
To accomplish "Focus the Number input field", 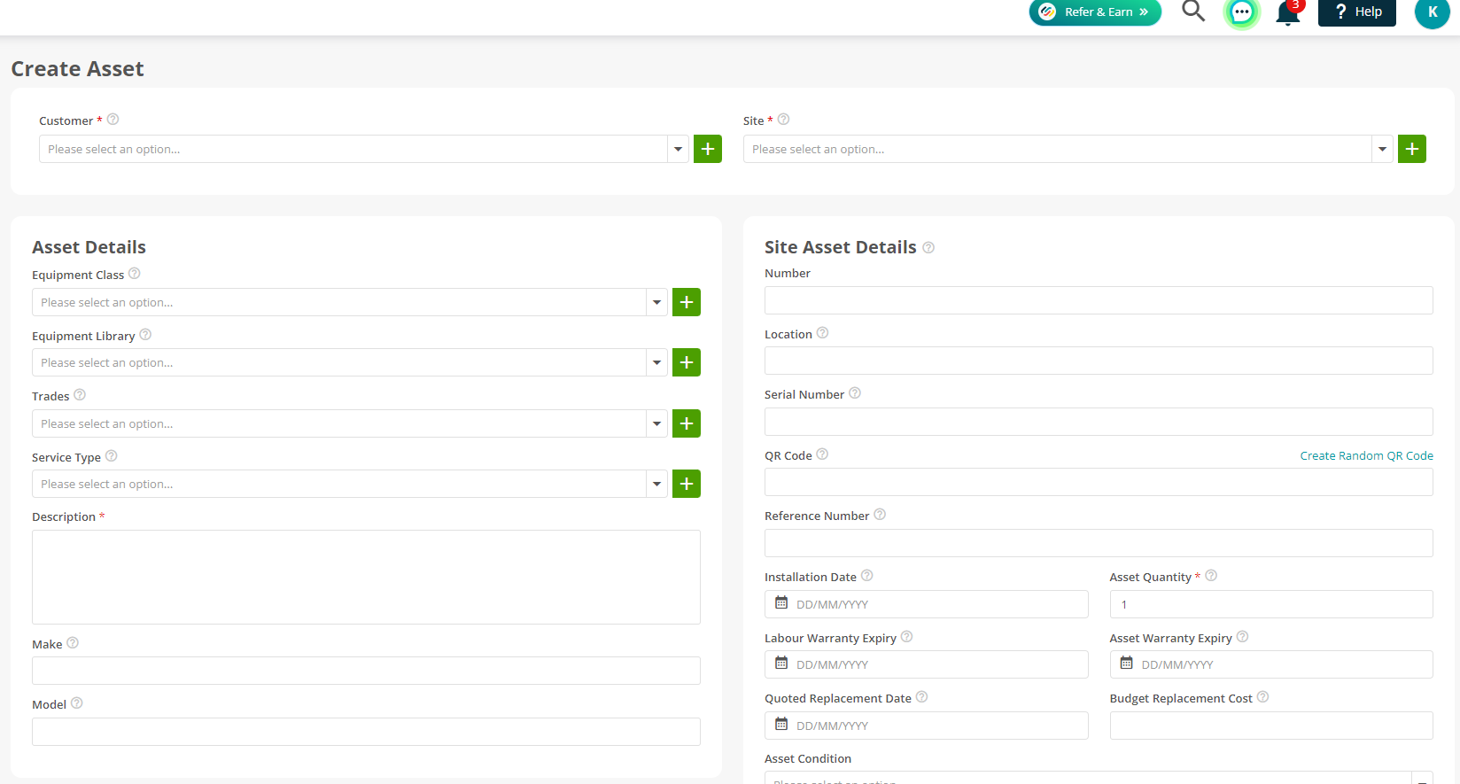I will click(1099, 300).
